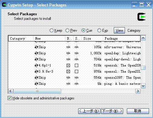This screenshot has width=153, height=118.
Task: Click the Skip text in nfs-server row
Action: coord(42,47)
